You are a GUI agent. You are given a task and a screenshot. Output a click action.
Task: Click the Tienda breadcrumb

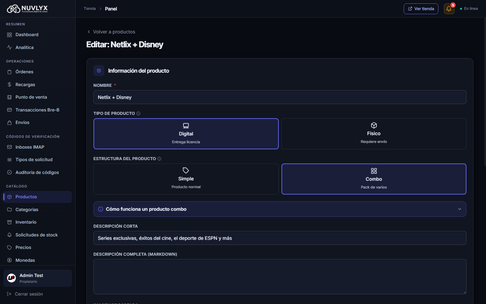pos(90,9)
